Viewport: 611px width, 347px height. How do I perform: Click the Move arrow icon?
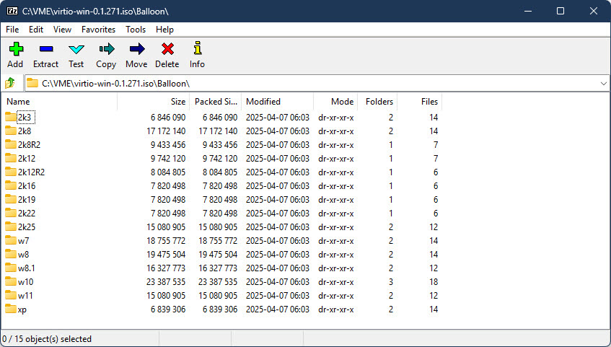[136, 50]
